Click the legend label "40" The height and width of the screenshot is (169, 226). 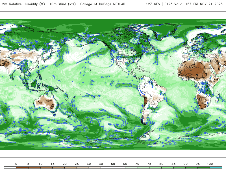click(x=101, y=164)
